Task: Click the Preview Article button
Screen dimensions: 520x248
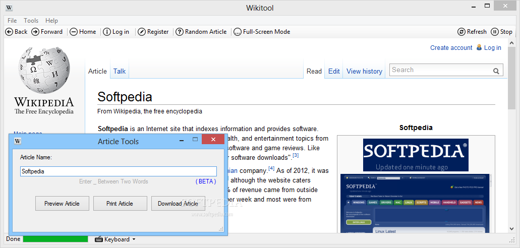Action: [62, 203]
